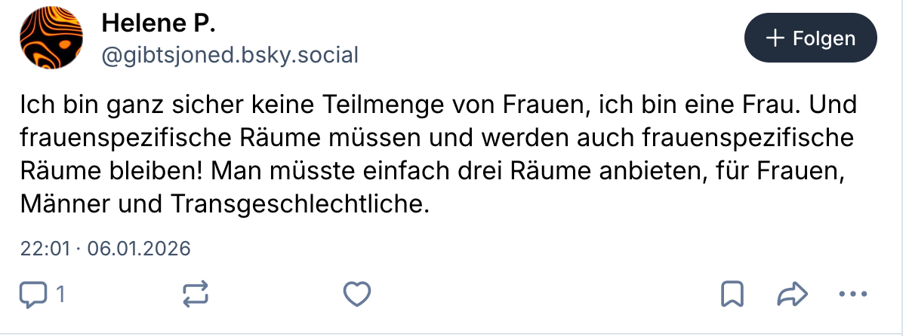The height and width of the screenshot is (336, 909).
Task: Like the post with the heart icon
Action: (356, 294)
